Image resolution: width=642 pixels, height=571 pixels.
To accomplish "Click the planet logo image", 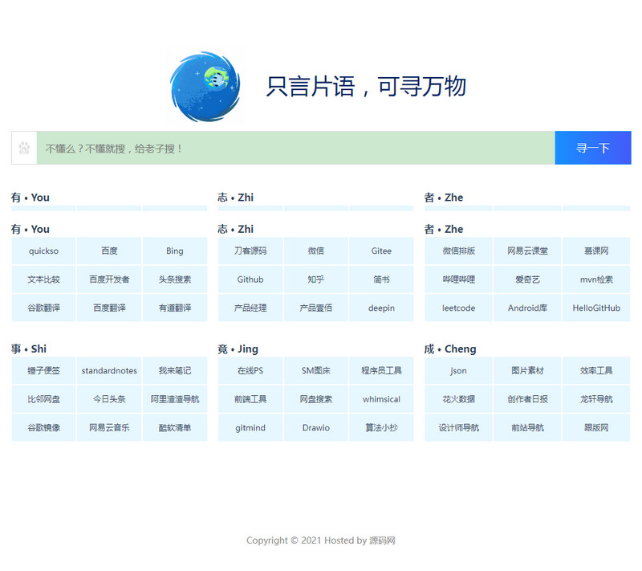I will [205, 87].
